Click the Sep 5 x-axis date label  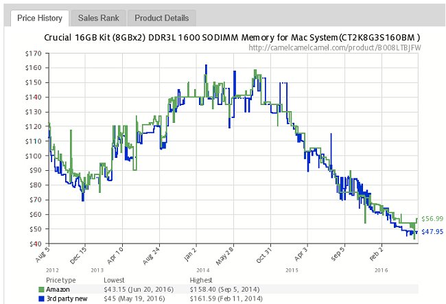[x=338, y=254]
